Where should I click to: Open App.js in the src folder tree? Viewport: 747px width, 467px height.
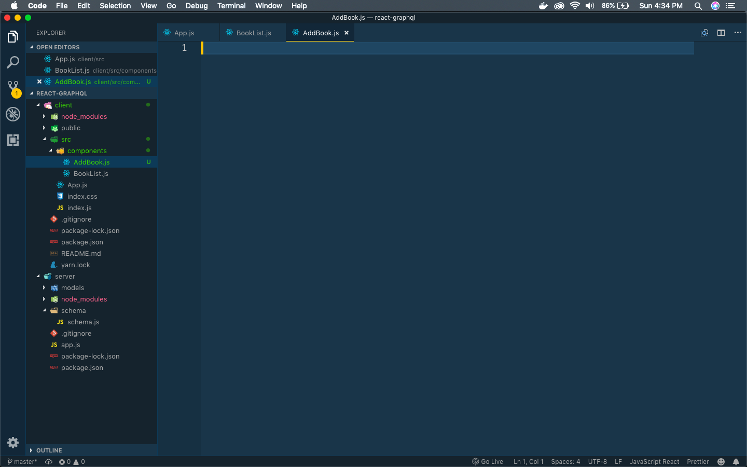click(91, 185)
